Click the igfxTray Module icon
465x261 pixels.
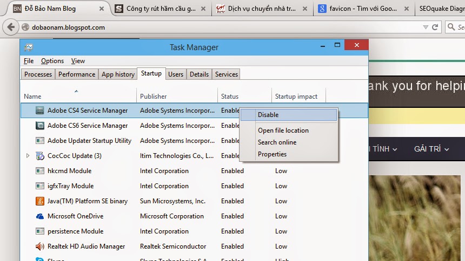[39, 186]
